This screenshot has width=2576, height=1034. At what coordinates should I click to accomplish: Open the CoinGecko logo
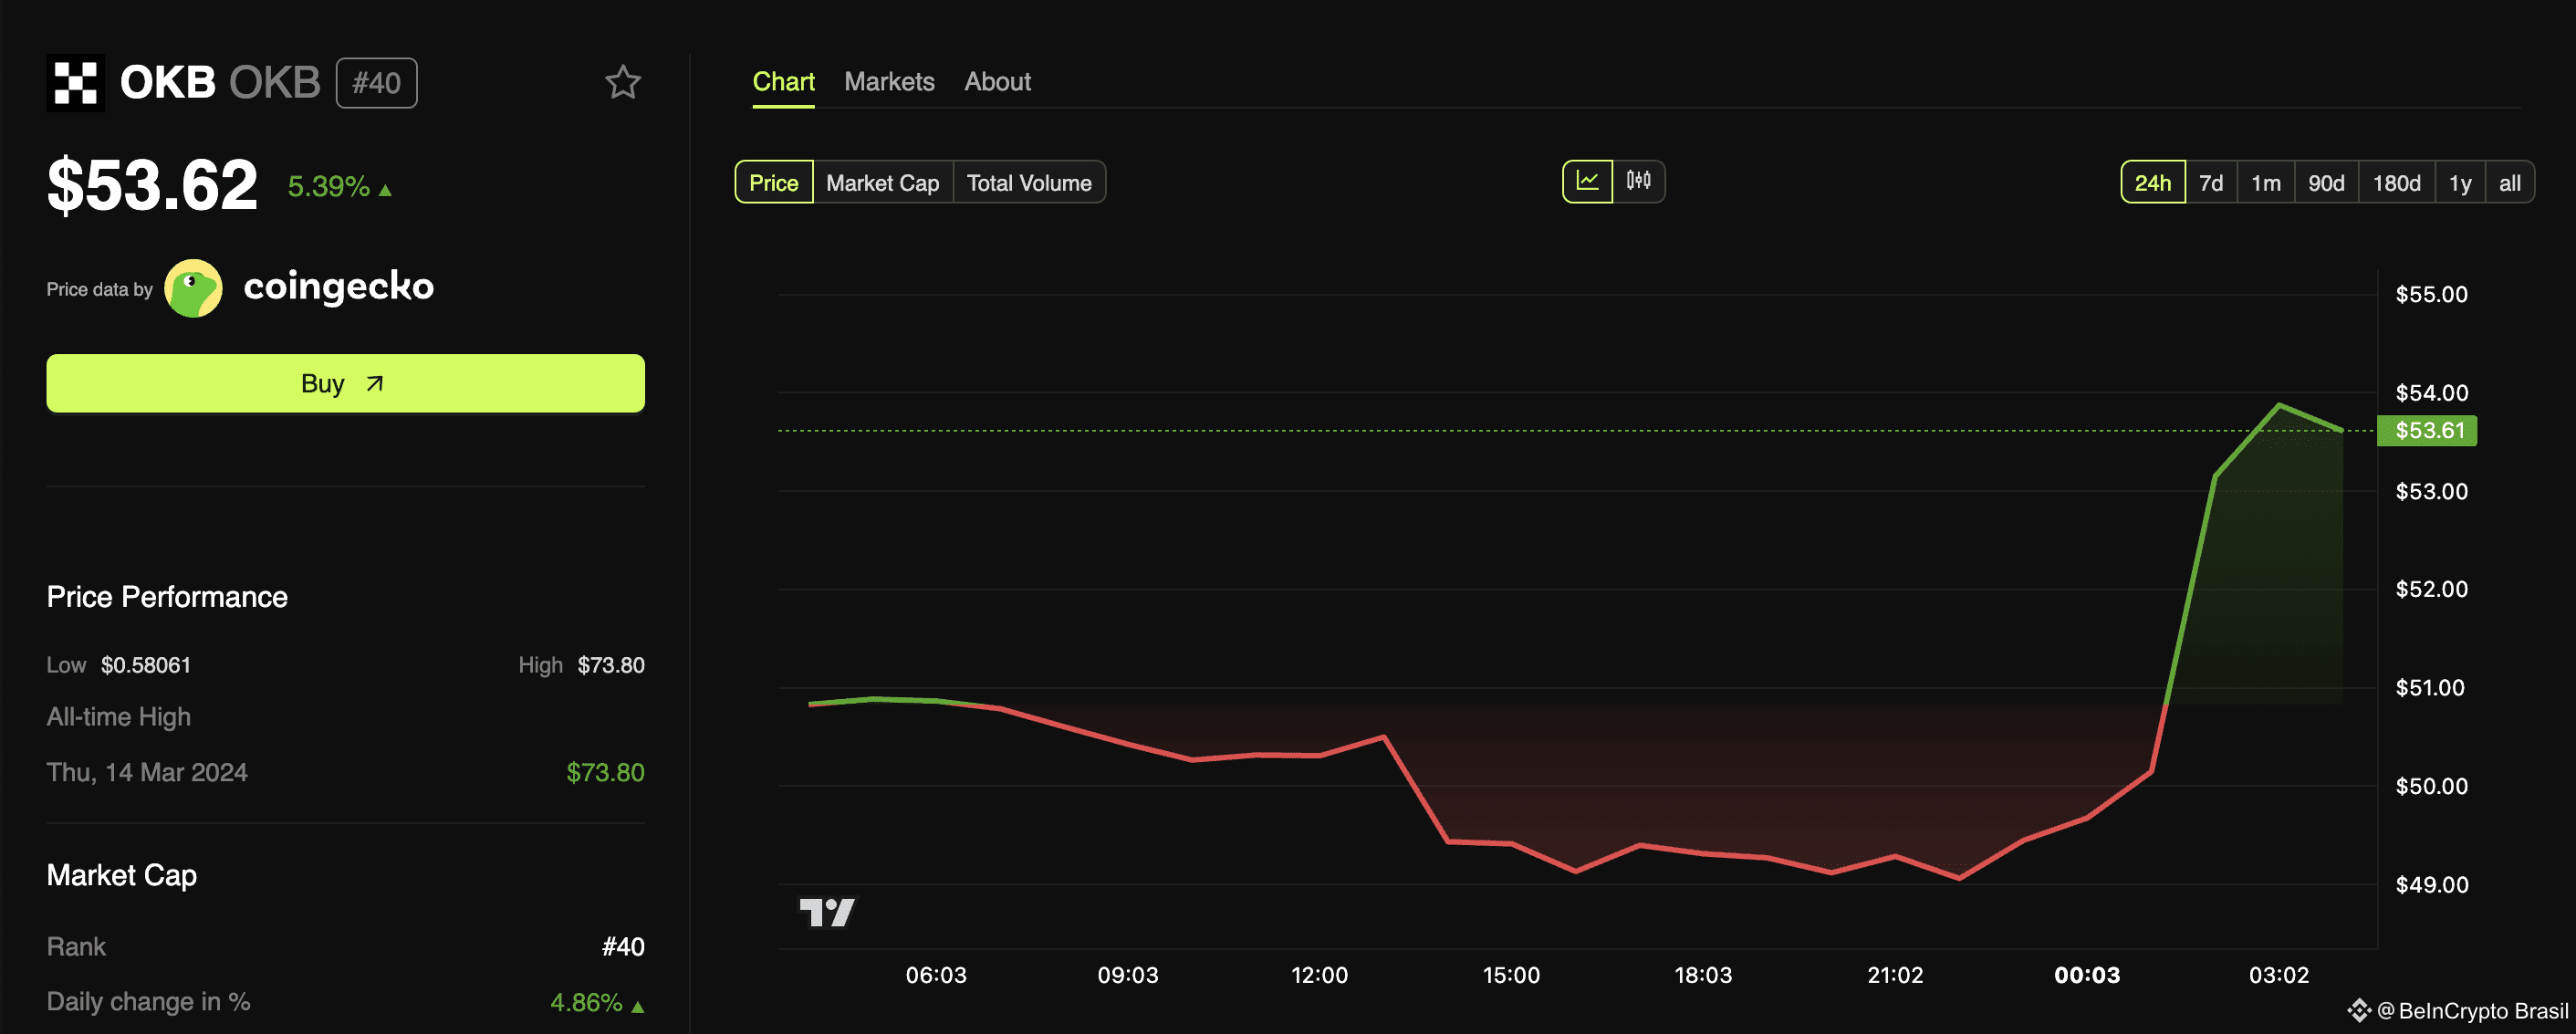coord(193,288)
